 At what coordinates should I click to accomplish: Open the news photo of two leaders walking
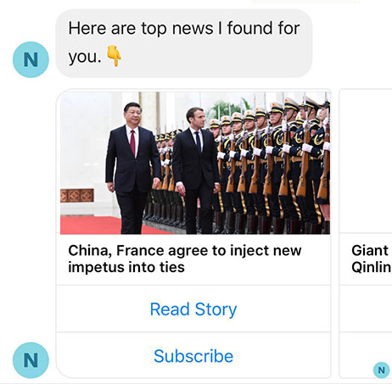pyautogui.click(x=195, y=163)
